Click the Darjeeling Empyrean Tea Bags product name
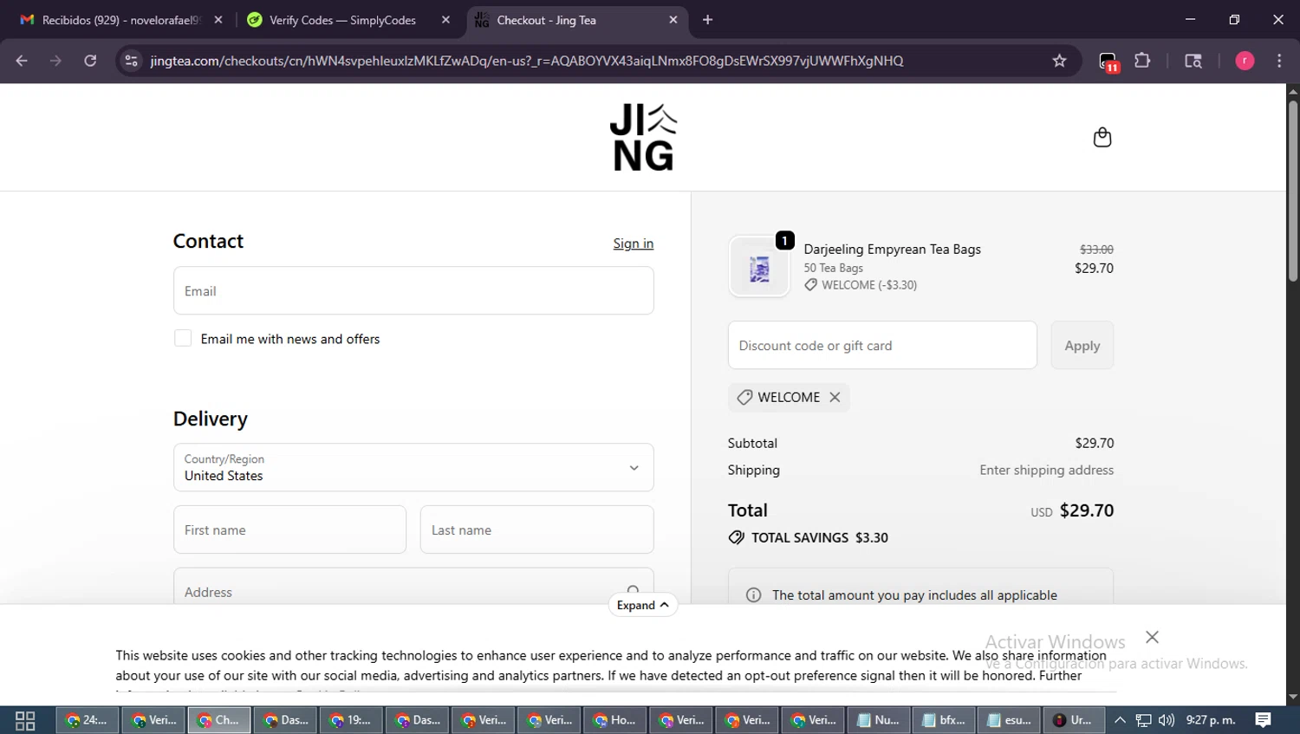Screen dimensions: 1300x734 (892, 249)
